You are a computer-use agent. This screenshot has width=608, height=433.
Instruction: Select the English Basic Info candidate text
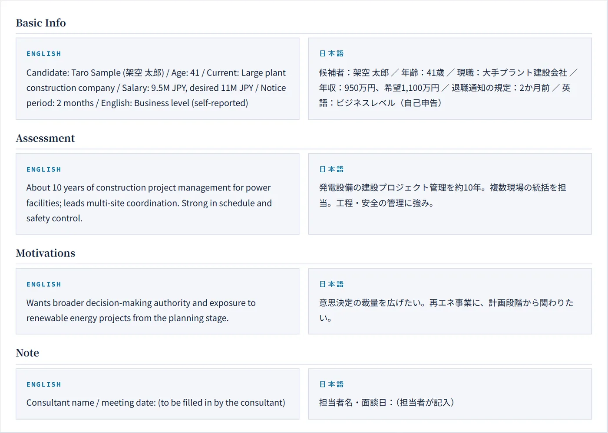pos(156,88)
